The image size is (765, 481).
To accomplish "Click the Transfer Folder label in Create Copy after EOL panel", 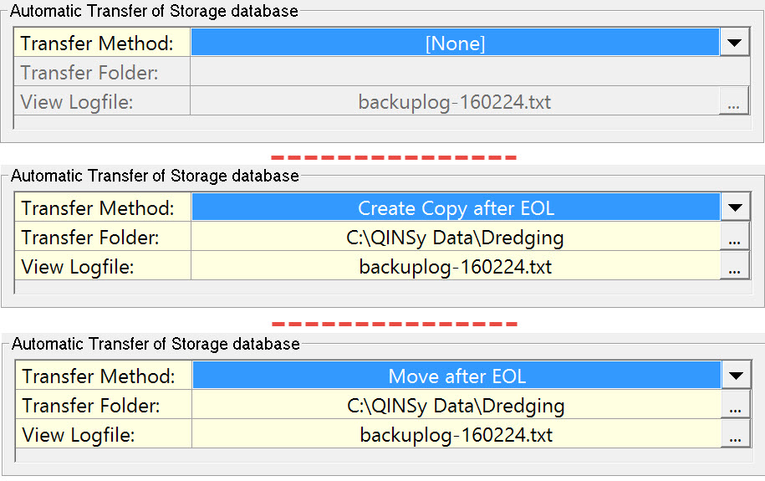I will [x=90, y=238].
